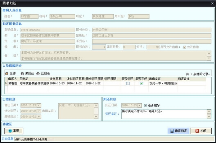
Task: Click 陆军武器装备作战建模 cell in the table
Action: [34, 83]
